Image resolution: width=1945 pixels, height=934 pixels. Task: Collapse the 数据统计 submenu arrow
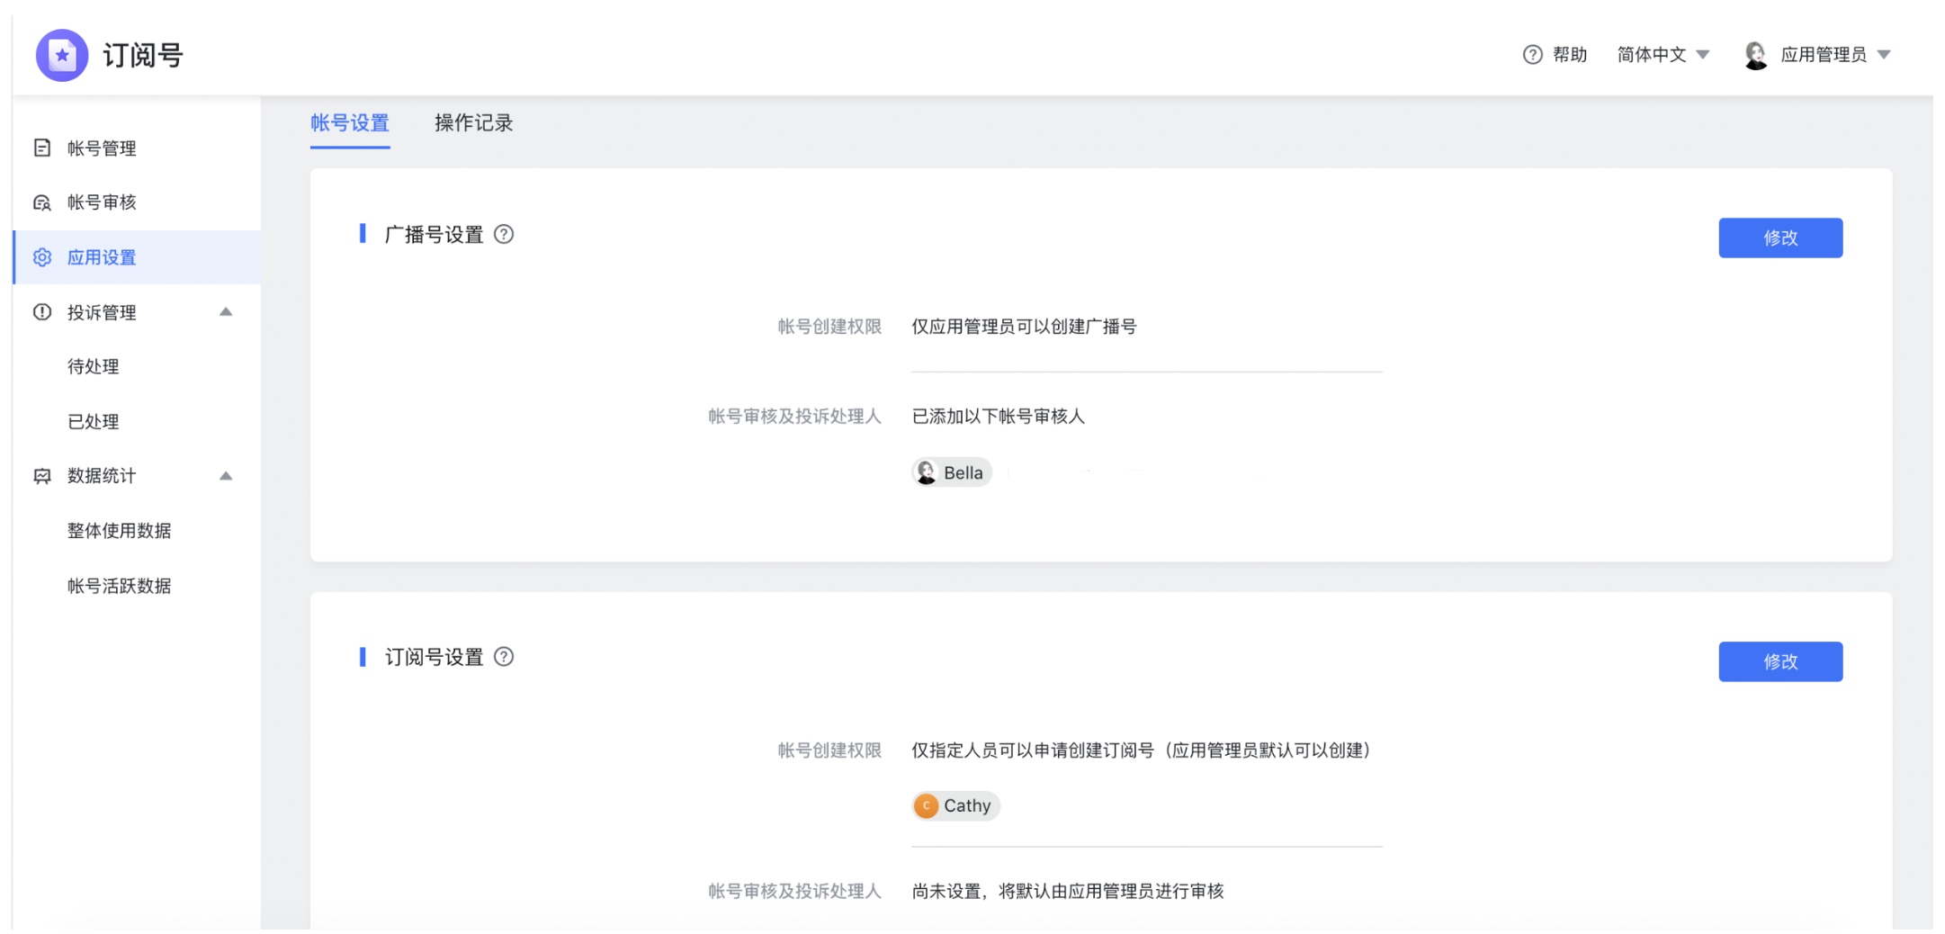pyautogui.click(x=226, y=476)
